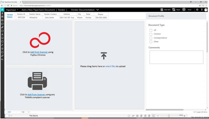Click the book view icon in bottom toolbar
Screen dimensions: 209x119
pos(153,116)
